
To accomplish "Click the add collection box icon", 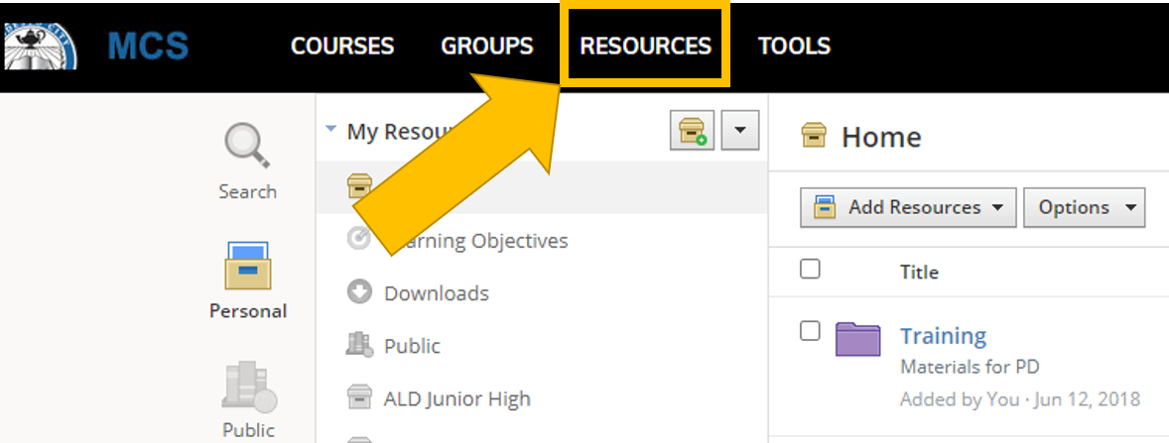I will click(692, 130).
